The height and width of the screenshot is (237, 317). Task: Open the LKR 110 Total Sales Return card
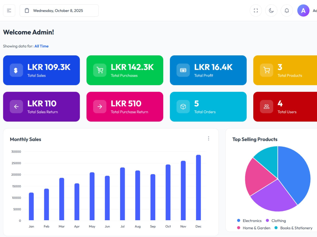[42, 107]
